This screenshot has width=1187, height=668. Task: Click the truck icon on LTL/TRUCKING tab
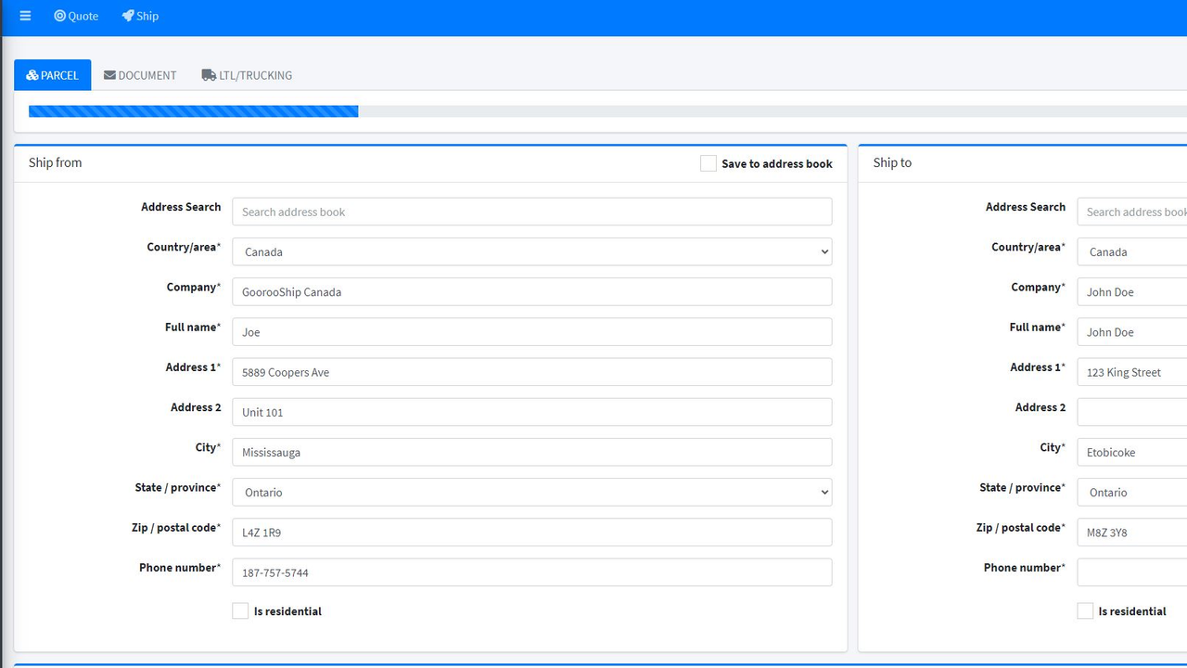(x=209, y=75)
